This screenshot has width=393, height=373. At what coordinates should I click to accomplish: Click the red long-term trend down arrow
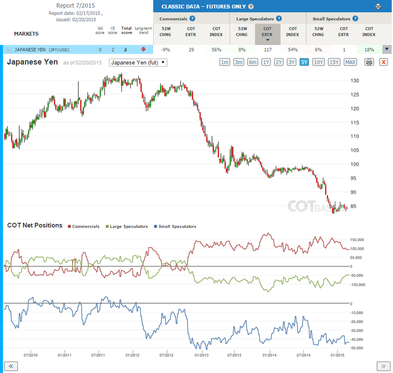(x=143, y=49)
